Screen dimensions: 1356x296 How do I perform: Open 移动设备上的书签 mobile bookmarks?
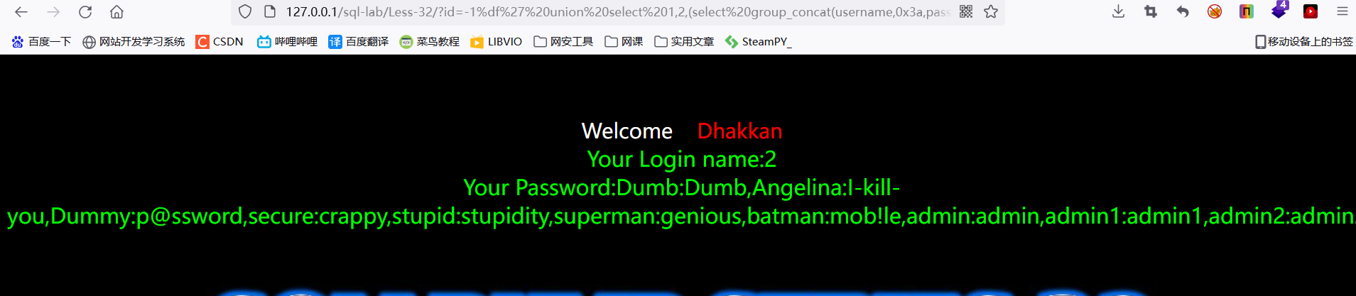(1304, 42)
